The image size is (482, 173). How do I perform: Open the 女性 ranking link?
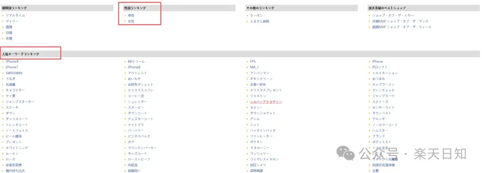pyautogui.click(x=131, y=21)
